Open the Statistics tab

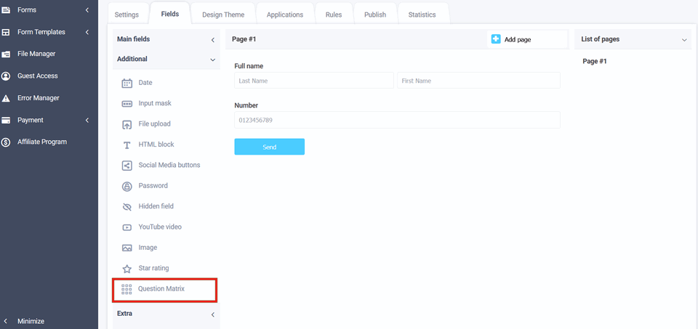coord(422,15)
